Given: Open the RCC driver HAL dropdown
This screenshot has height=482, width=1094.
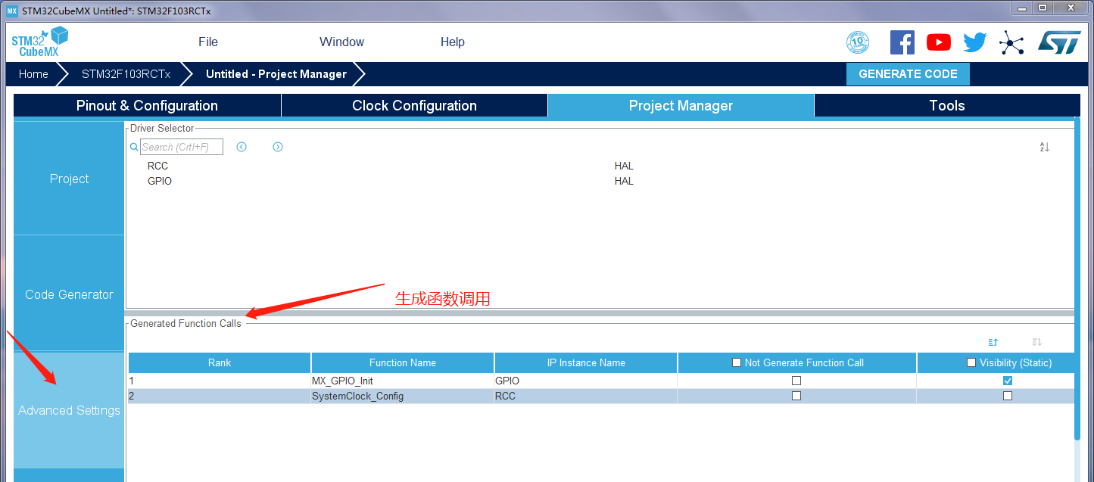Looking at the screenshot, I should pos(624,166).
